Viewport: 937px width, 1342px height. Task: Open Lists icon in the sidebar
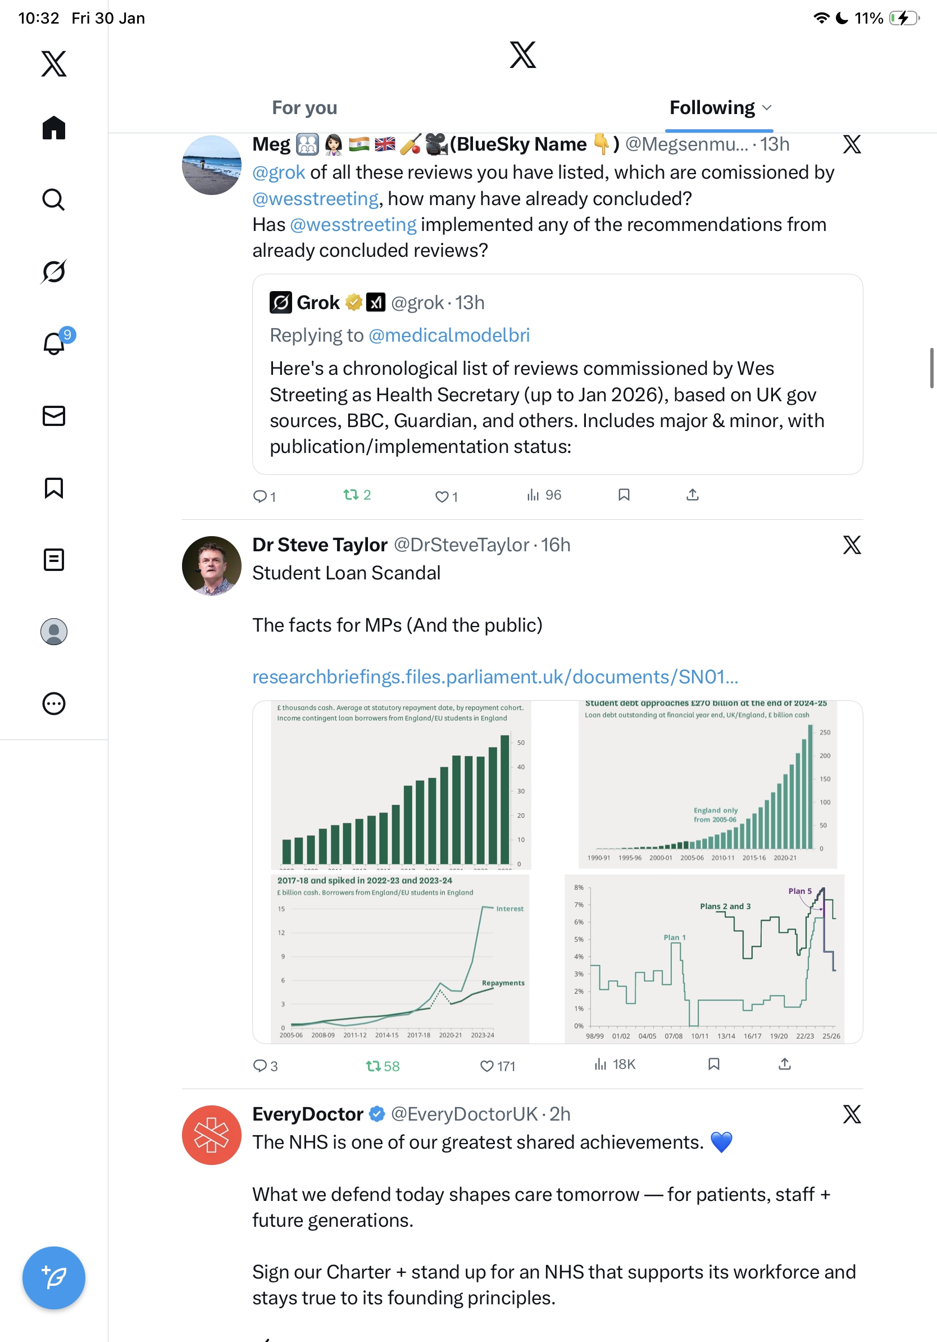[54, 559]
